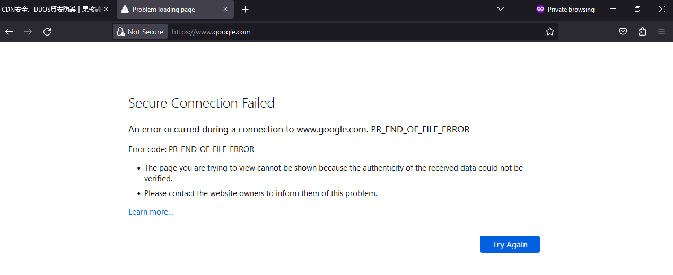This screenshot has width=673, height=275.
Task: Click the Back navigation arrow
Action: [9, 32]
